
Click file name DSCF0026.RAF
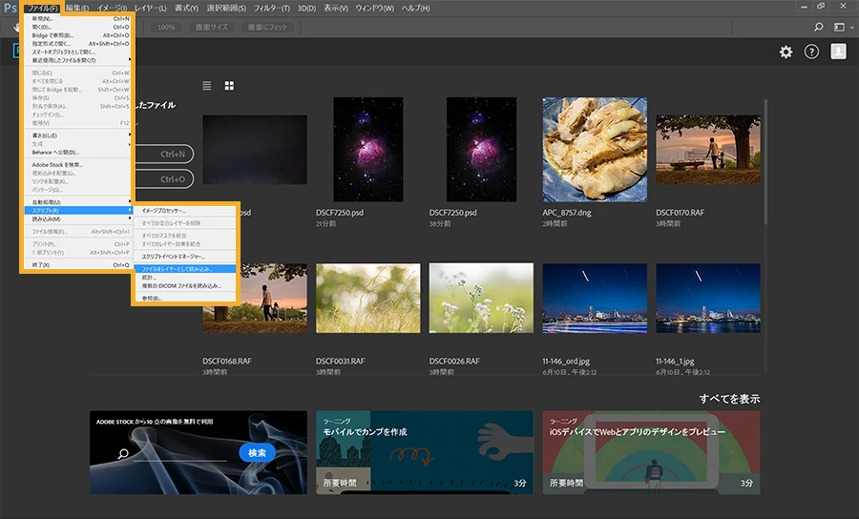pos(454,362)
